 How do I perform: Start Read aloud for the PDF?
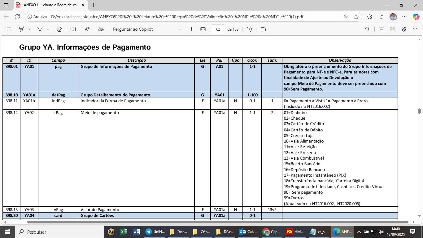click(x=87, y=29)
